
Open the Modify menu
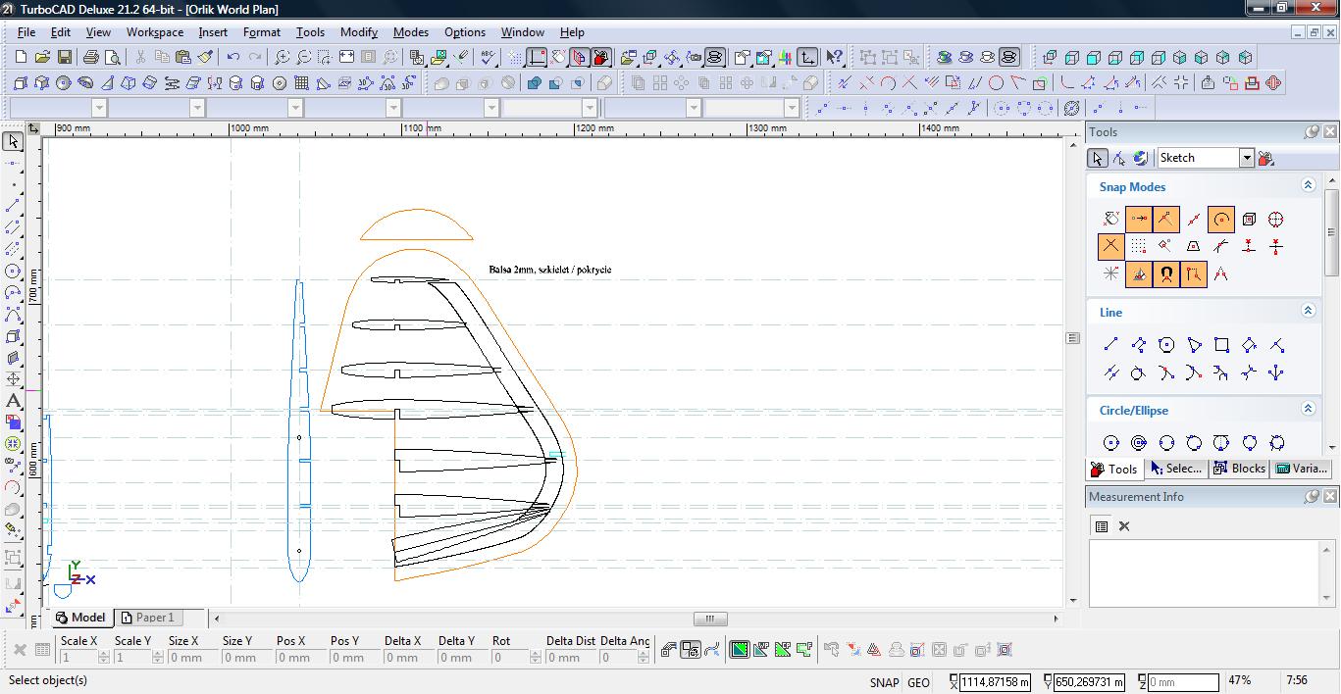tap(358, 32)
